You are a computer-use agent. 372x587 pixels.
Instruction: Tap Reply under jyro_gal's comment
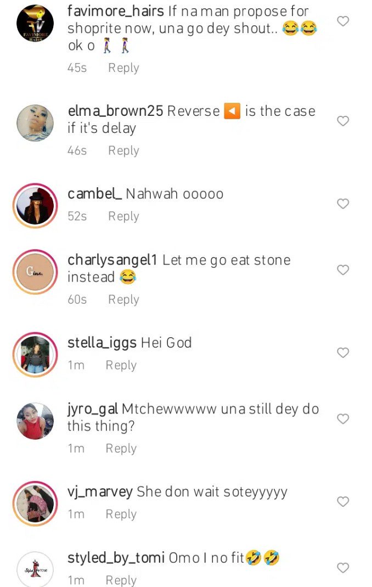(x=121, y=448)
